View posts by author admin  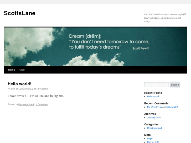click(45, 89)
